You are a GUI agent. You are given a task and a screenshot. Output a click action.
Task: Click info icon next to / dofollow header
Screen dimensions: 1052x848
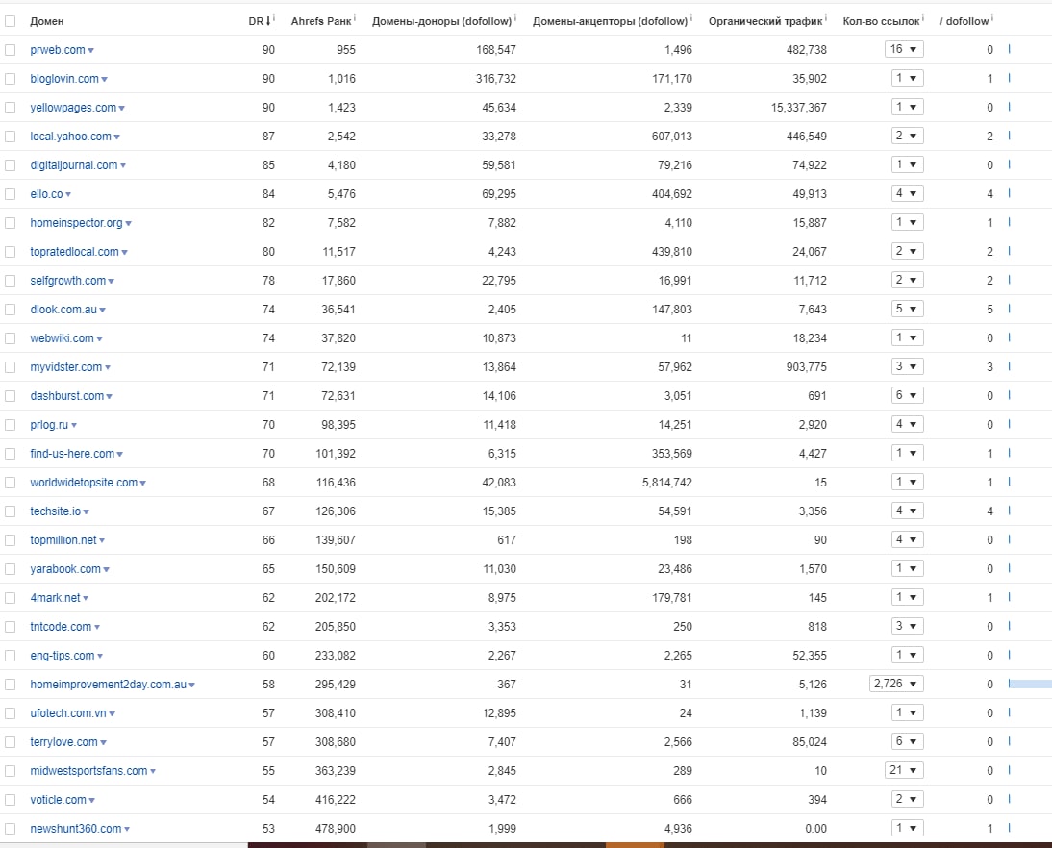pyautogui.click(x=992, y=18)
